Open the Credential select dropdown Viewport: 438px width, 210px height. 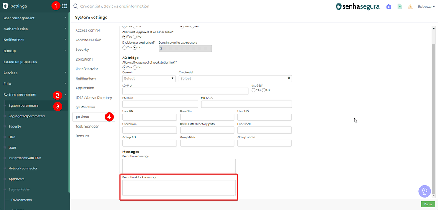click(235, 79)
